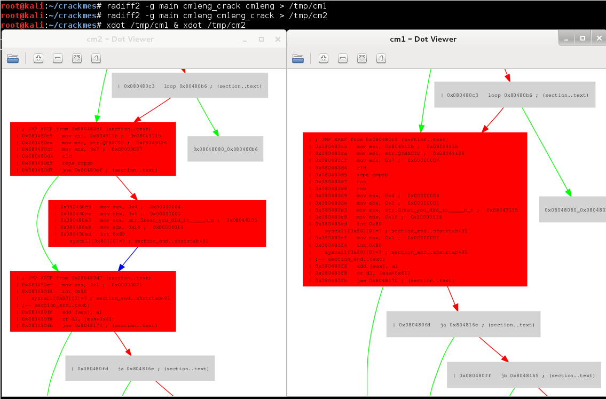Select loop 0x80480b6 node in cm1 graph
Image resolution: width=606 pixels, height=399 pixels.
(x=515, y=95)
